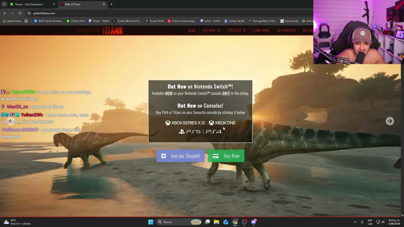Open the JCrack (@JCrackTV) X bookmark

click(127, 21)
